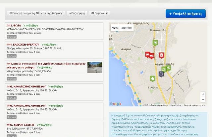Screen dimensions: 212x137
Task: Open issue #111. ΚΑΘΙΖΗΣΗ ΦΡΕΑΤΙΟΥ
Action: [23, 45]
